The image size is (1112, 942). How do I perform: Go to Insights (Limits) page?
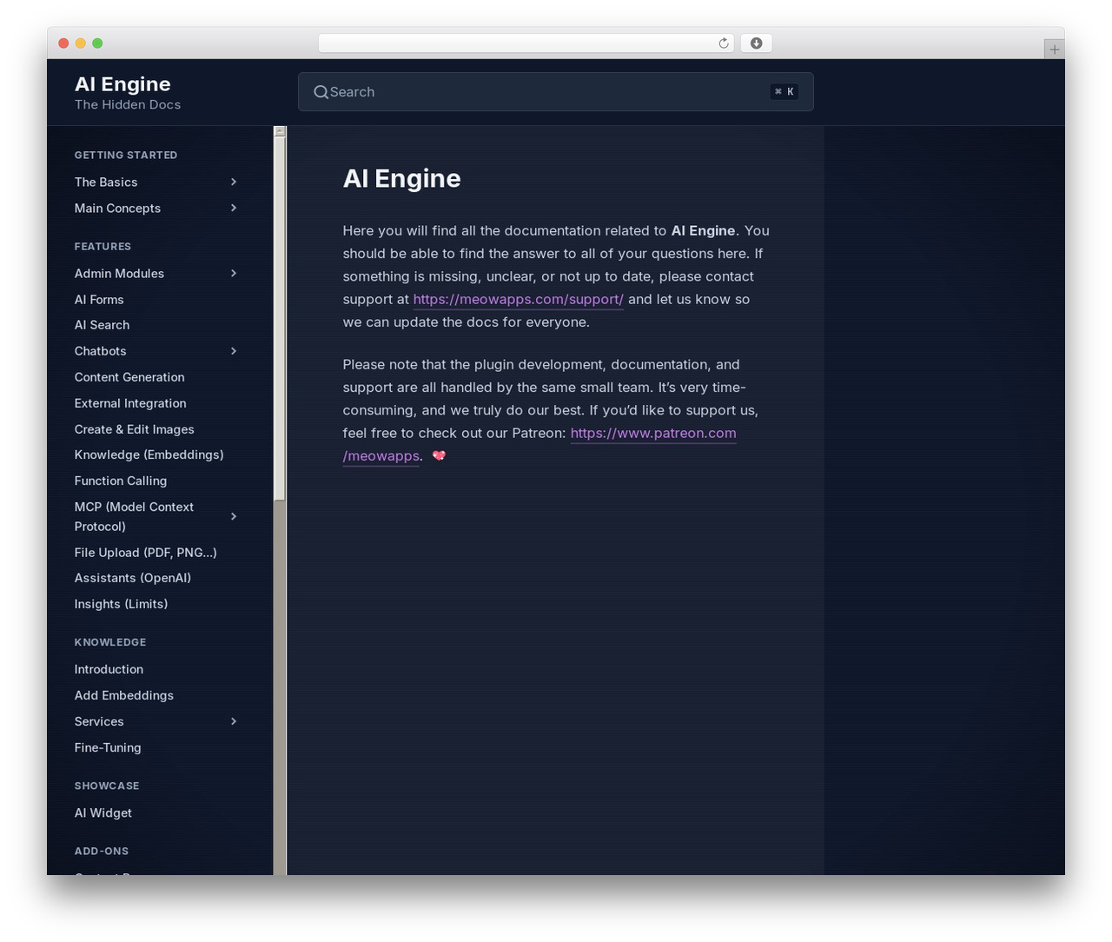point(122,604)
